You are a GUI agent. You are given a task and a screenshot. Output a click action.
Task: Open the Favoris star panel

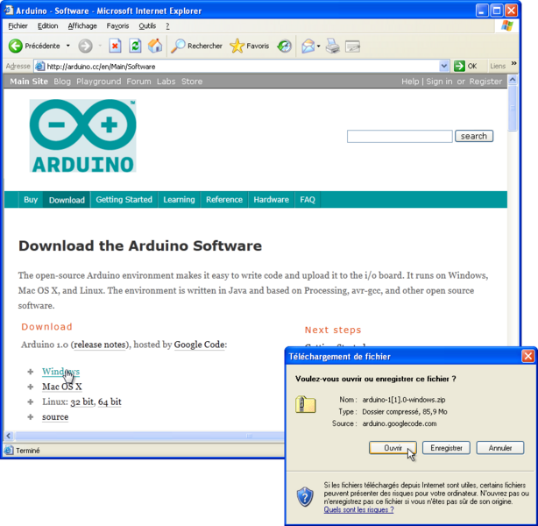point(250,46)
